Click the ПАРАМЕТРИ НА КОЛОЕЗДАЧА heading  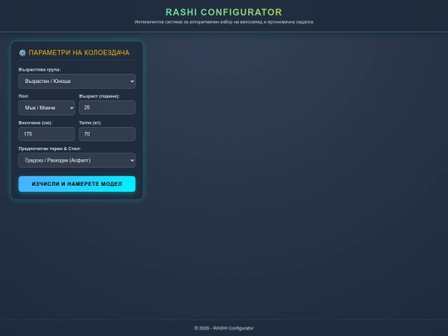point(79,52)
